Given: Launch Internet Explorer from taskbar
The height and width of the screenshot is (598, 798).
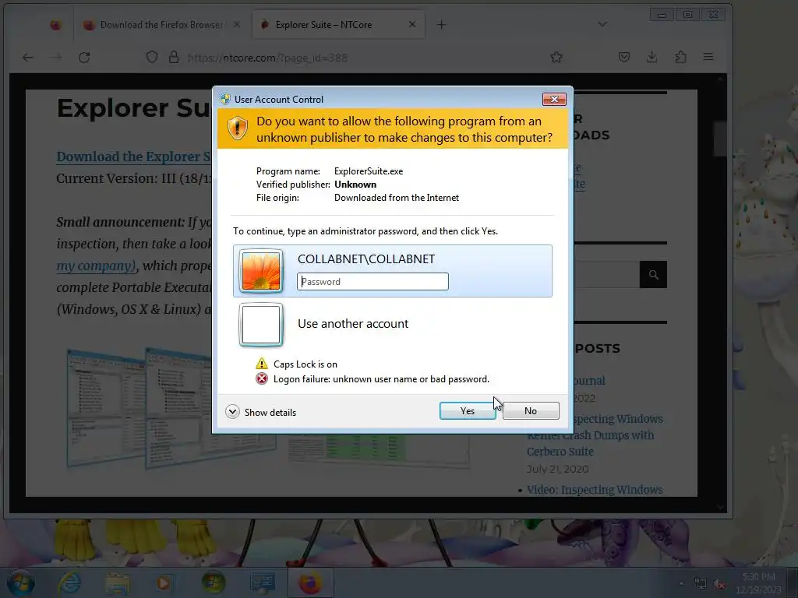Looking at the screenshot, I should pyautogui.click(x=69, y=582).
